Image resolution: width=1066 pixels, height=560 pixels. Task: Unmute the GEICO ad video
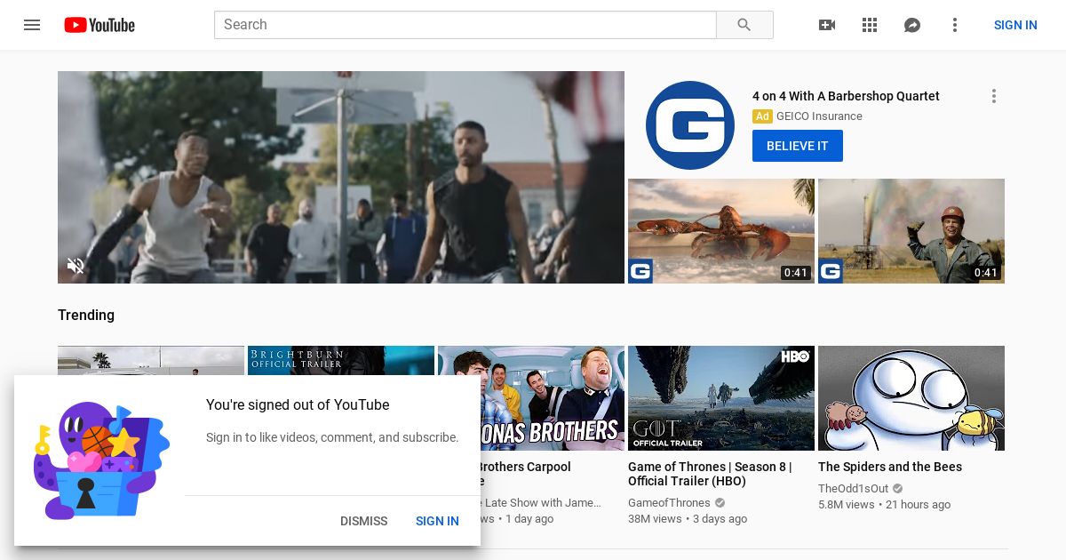click(x=76, y=265)
